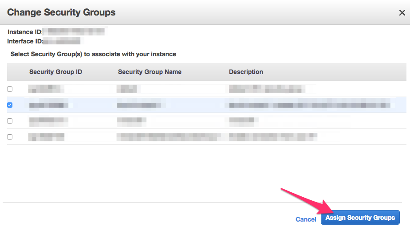The height and width of the screenshot is (230, 410).
Task: Click the Assign Security Groups button
Action: pyautogui.click(x=360, y=218)
